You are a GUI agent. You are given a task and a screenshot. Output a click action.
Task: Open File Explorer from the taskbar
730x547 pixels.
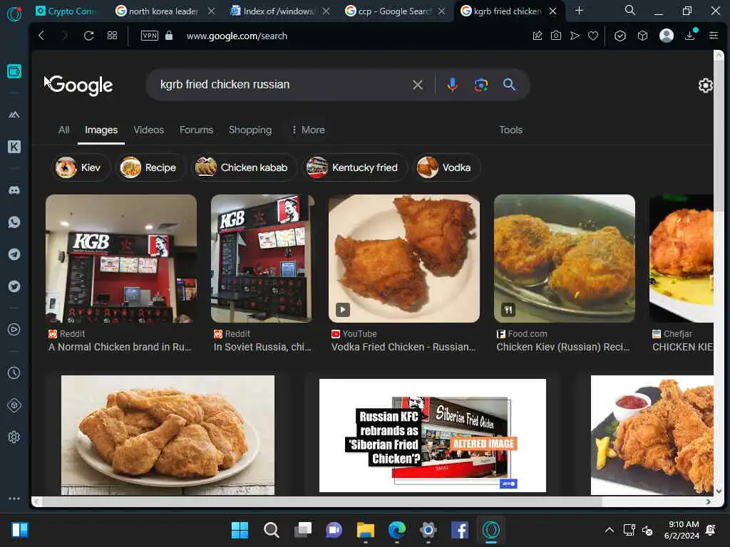(x=366, y=530)
